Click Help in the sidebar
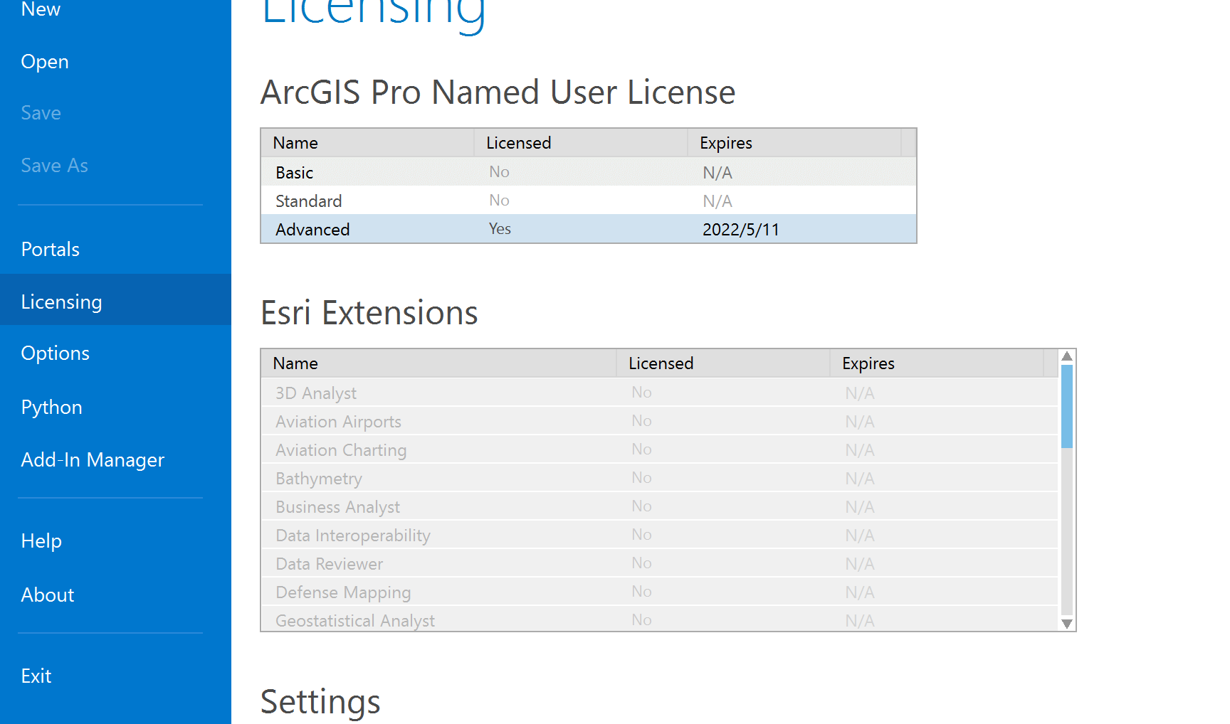 coord(41,541)
